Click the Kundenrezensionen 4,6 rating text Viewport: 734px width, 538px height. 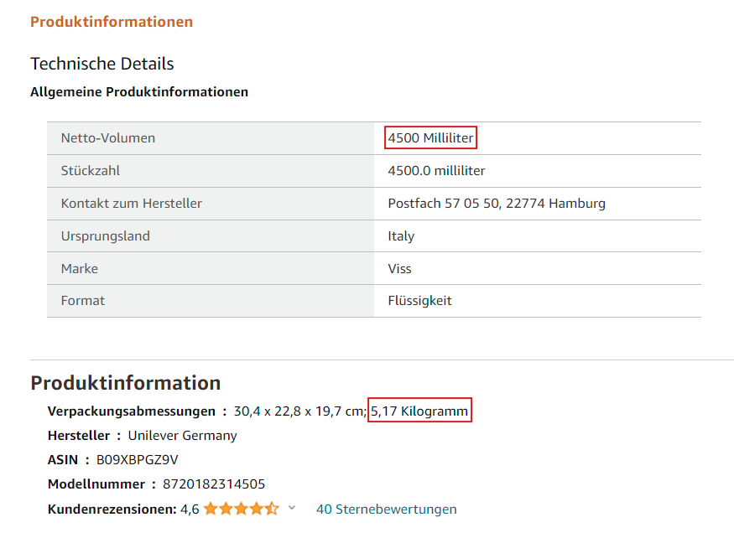(x=123, y=509)
